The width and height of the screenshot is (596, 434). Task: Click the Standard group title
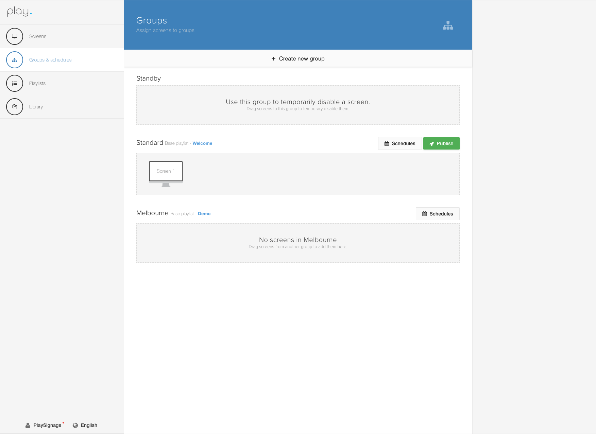[150, 143]
